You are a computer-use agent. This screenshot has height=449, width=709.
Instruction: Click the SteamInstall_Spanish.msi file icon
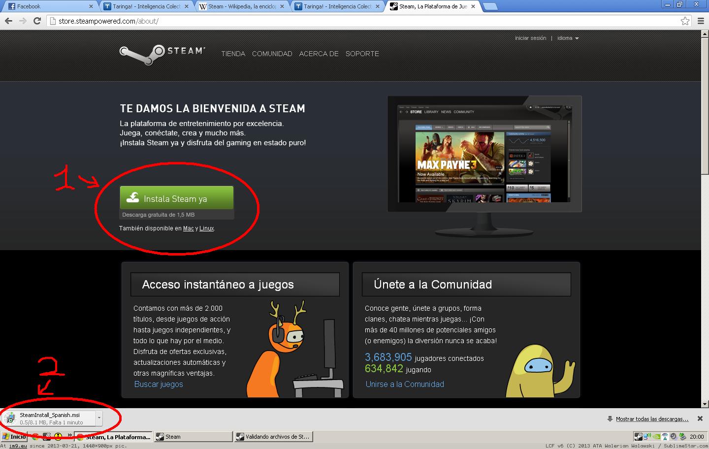click(9, 418)
